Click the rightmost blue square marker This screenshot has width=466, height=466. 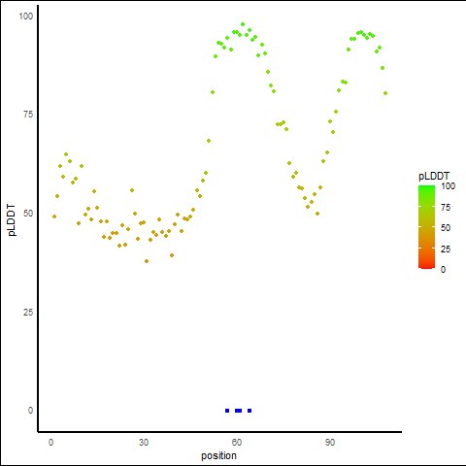point(250,411)
